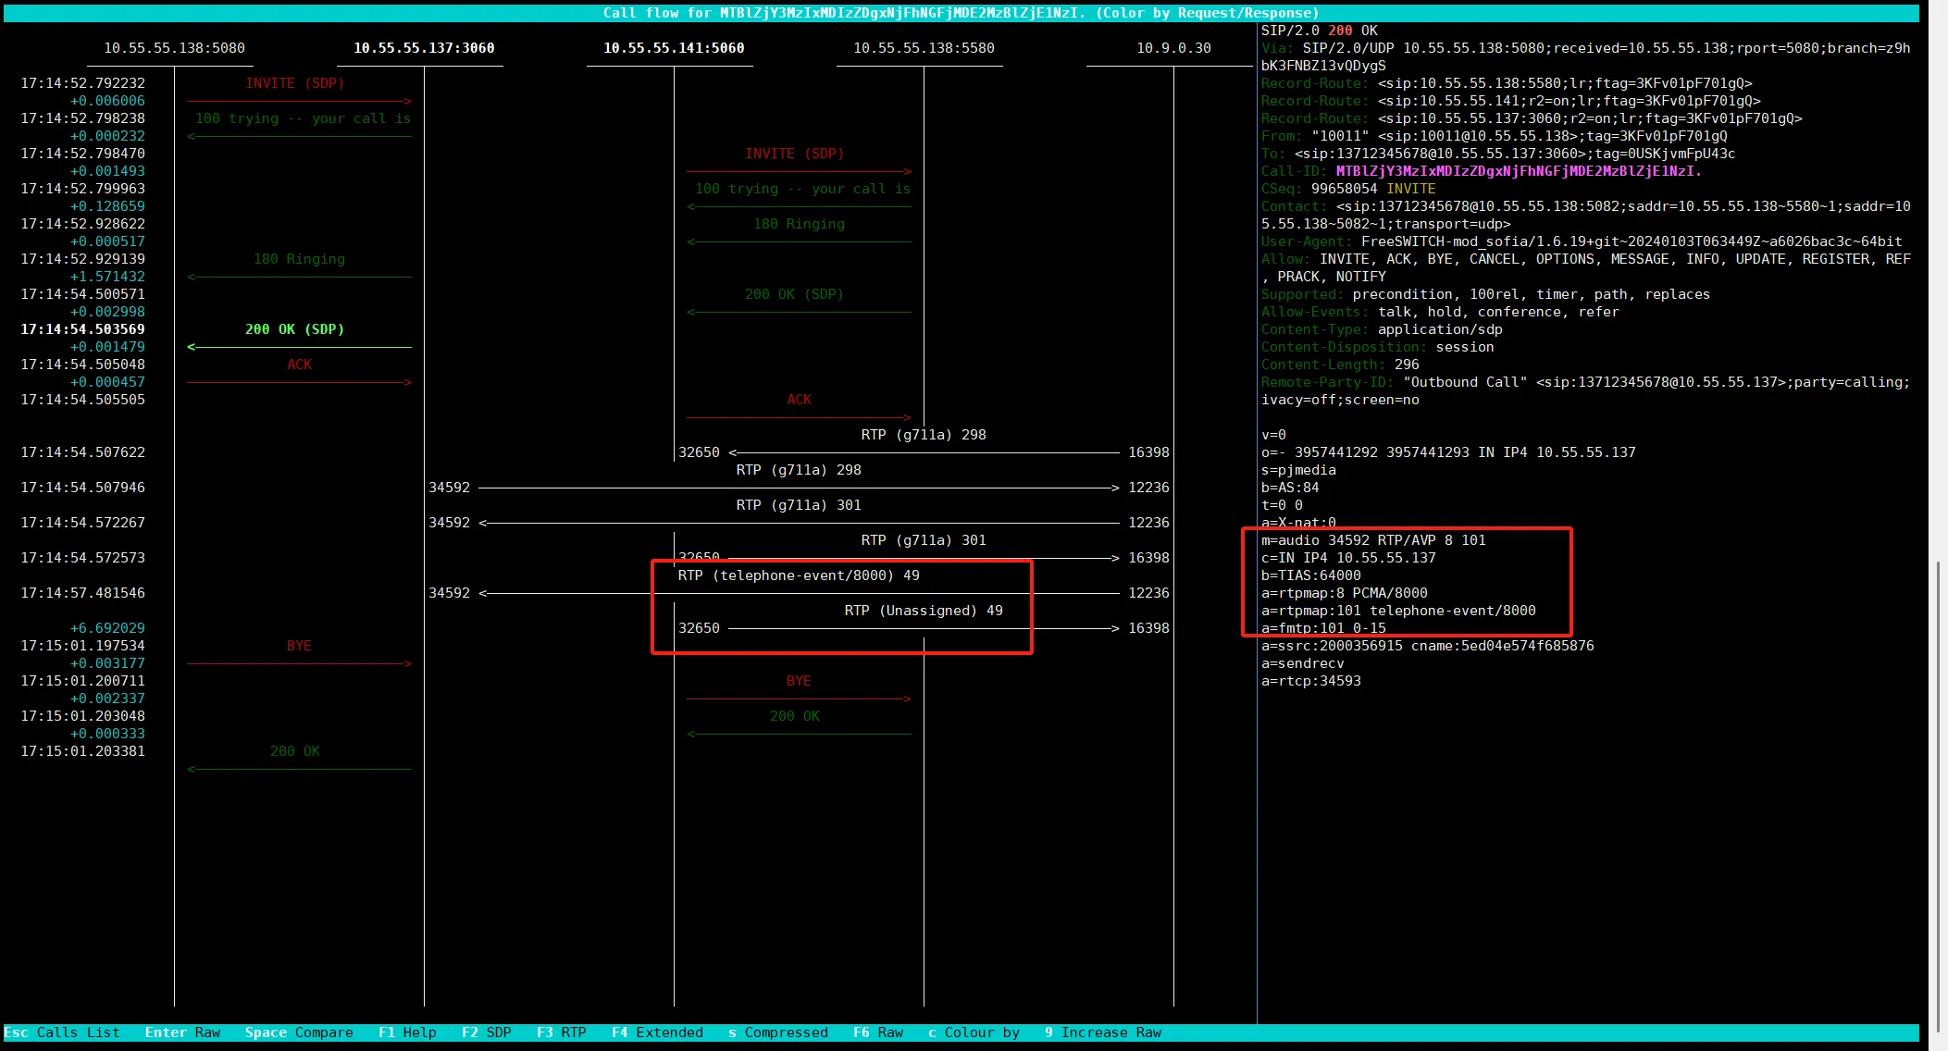
Task: Select Enter Raw option in footer
Action: click(x=182, y=1032)
